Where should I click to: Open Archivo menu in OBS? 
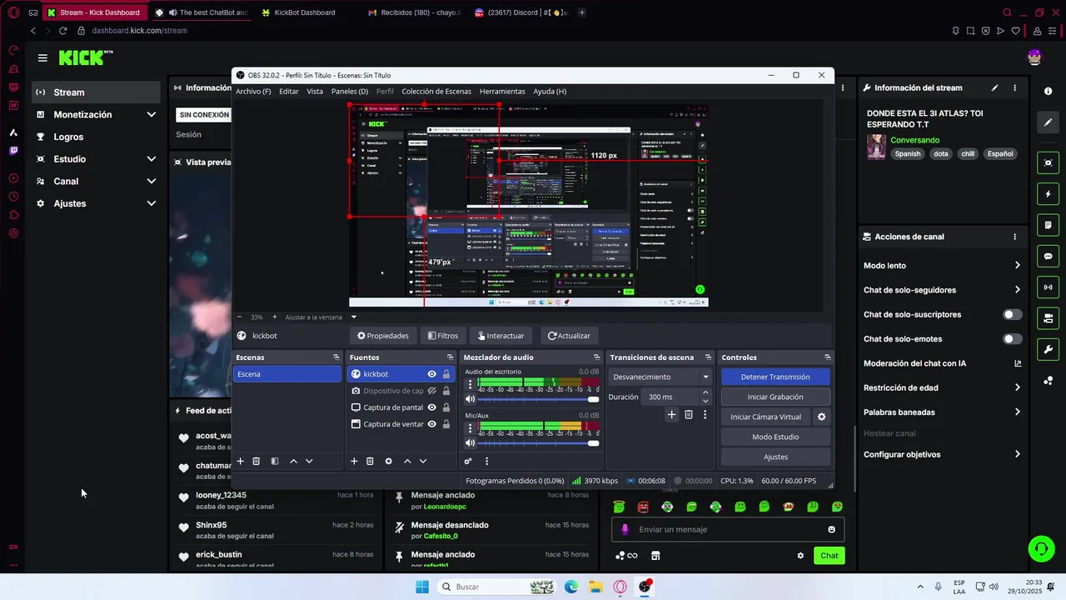pyautogui.click(x=253, y=92)
